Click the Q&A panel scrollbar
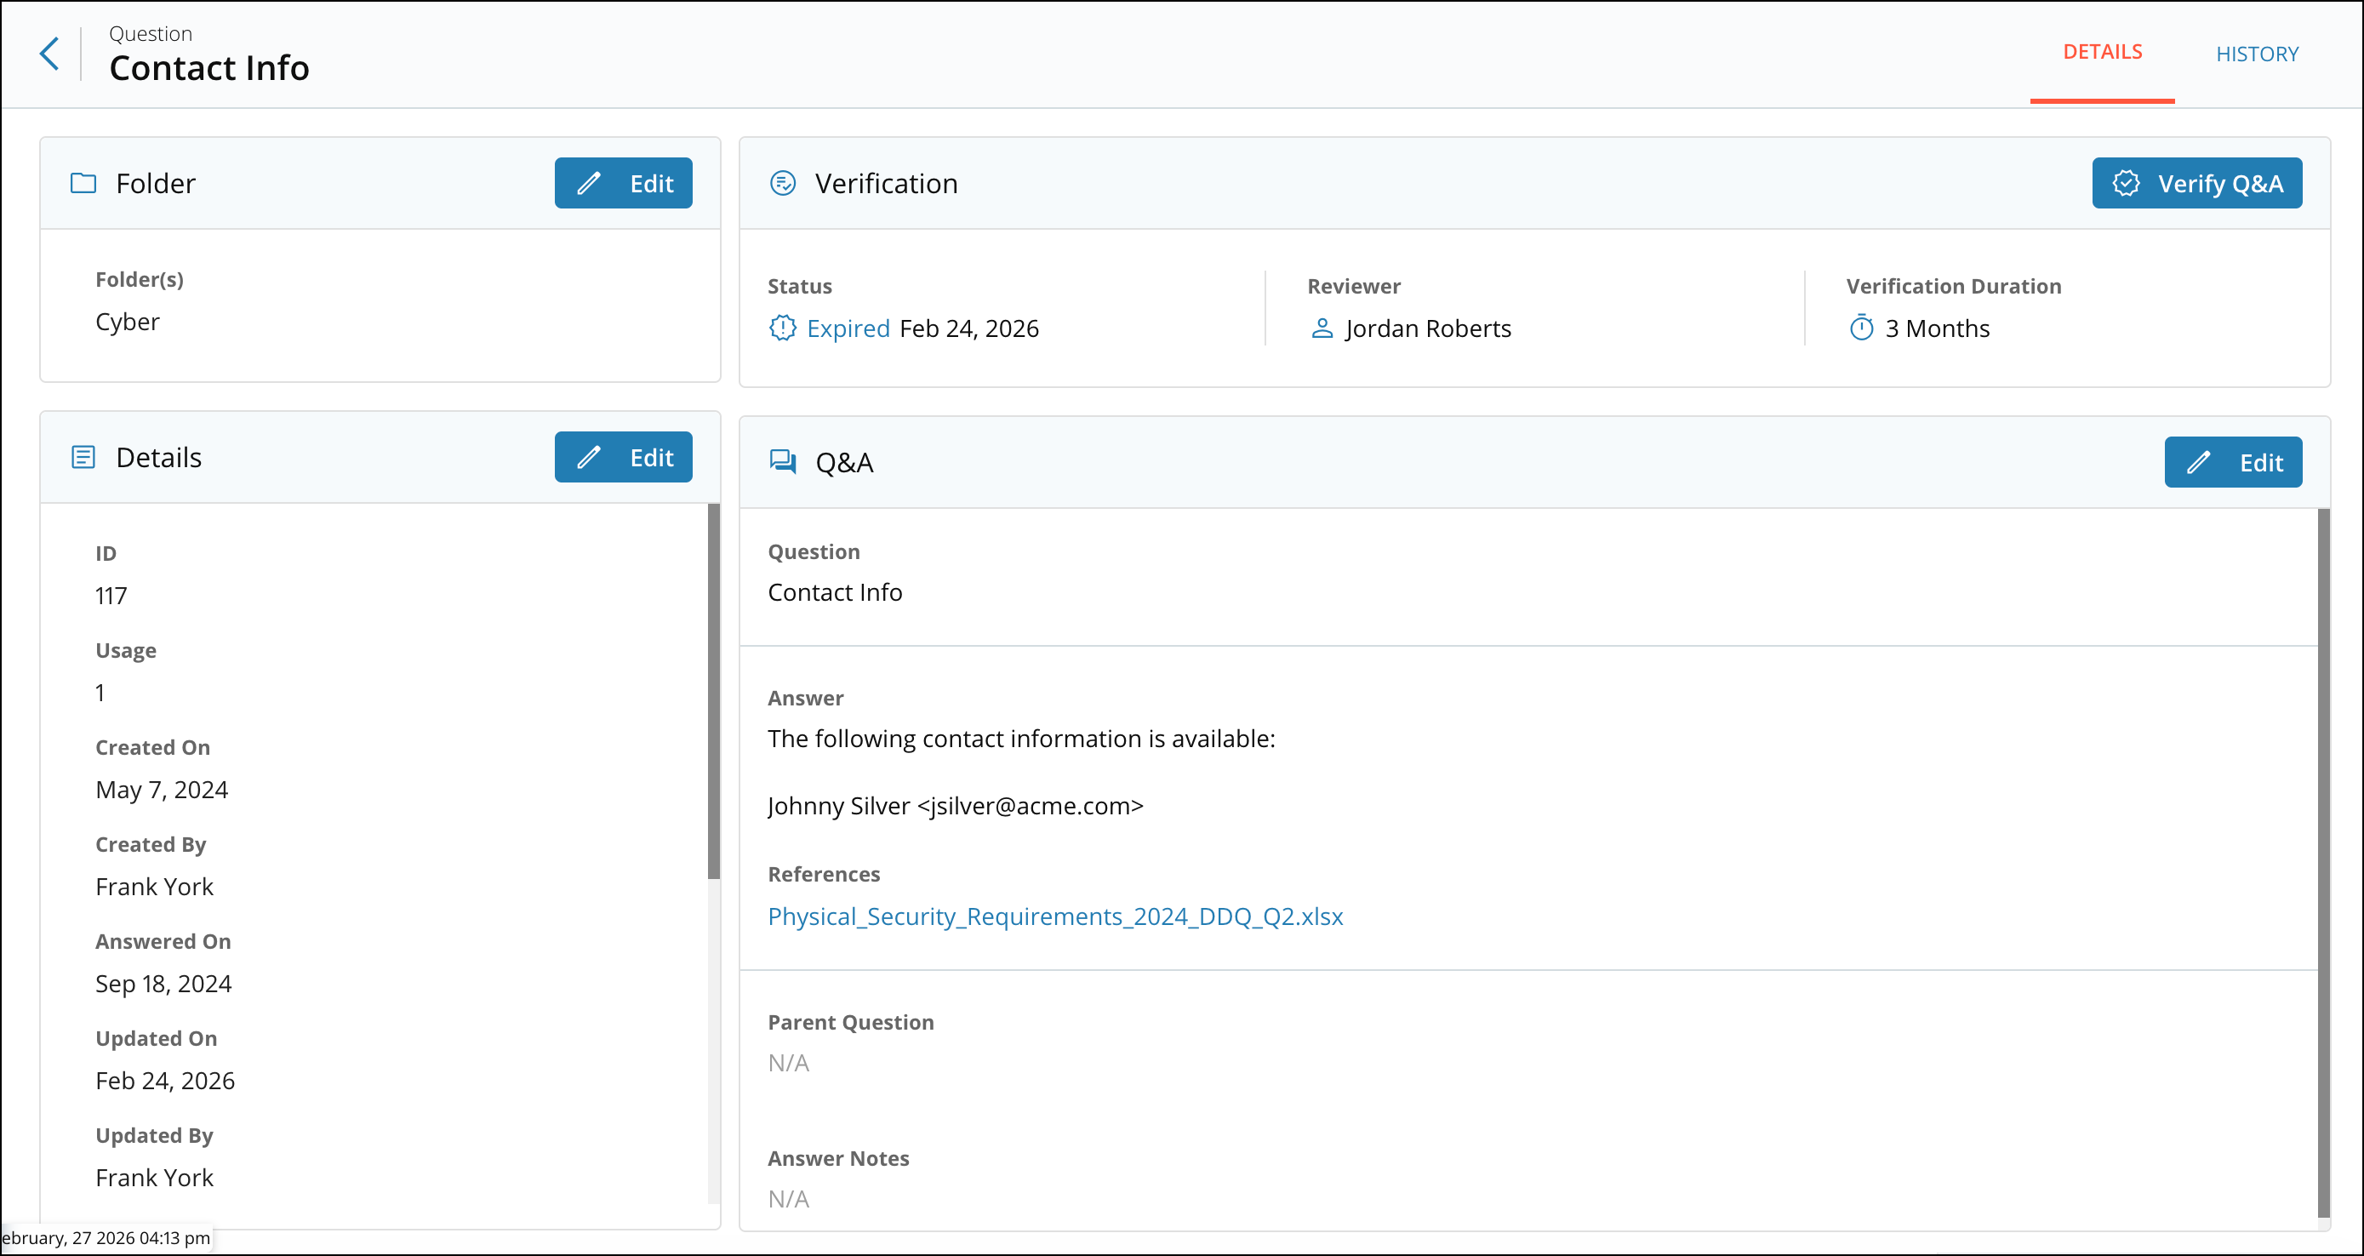The image size is (2364, 1256). point(2322,862)
